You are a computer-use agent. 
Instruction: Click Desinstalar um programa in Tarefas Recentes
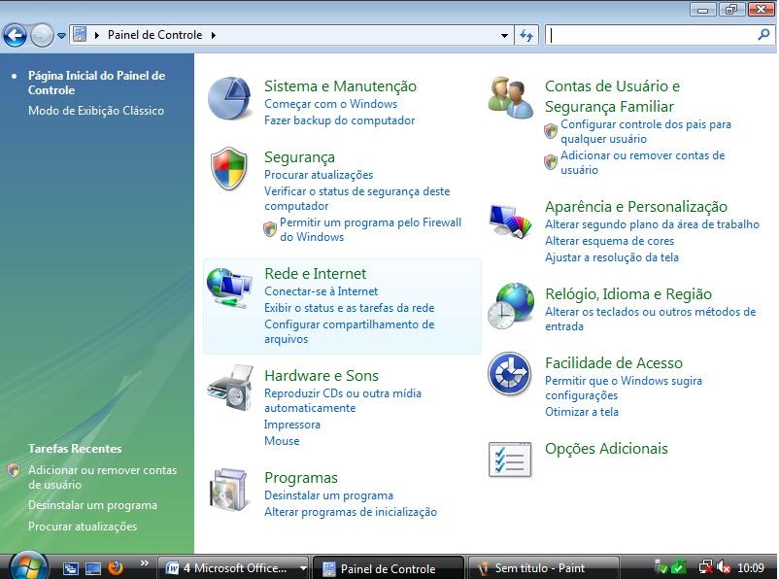click(x=92, y=505)
